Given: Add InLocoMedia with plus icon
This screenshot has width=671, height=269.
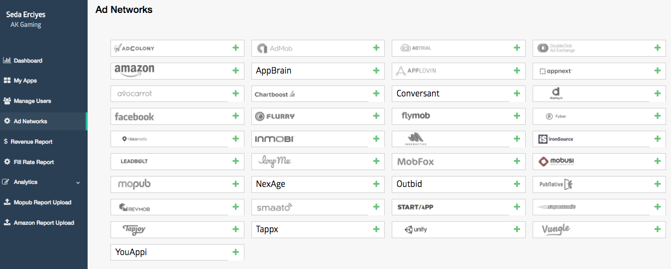Looking at the screenshot, I should [x=235, y=139].
